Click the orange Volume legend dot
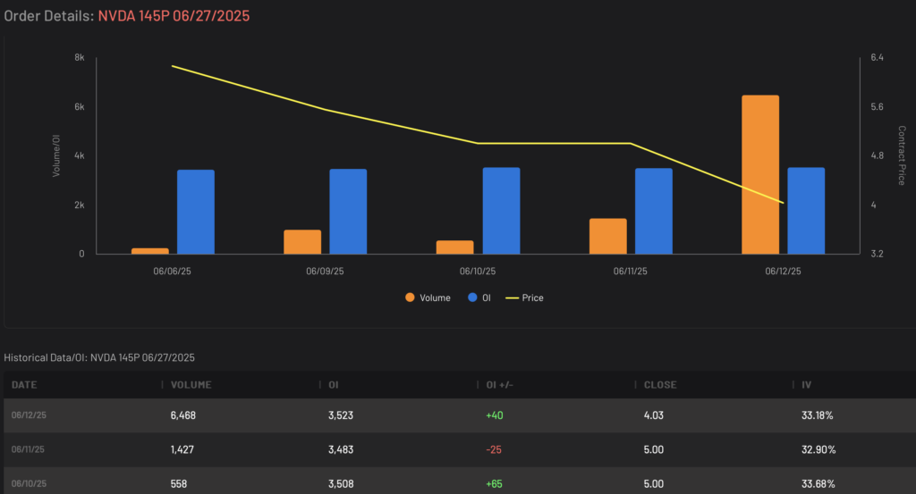The image size is (916, 494). (x=410, y=297)
